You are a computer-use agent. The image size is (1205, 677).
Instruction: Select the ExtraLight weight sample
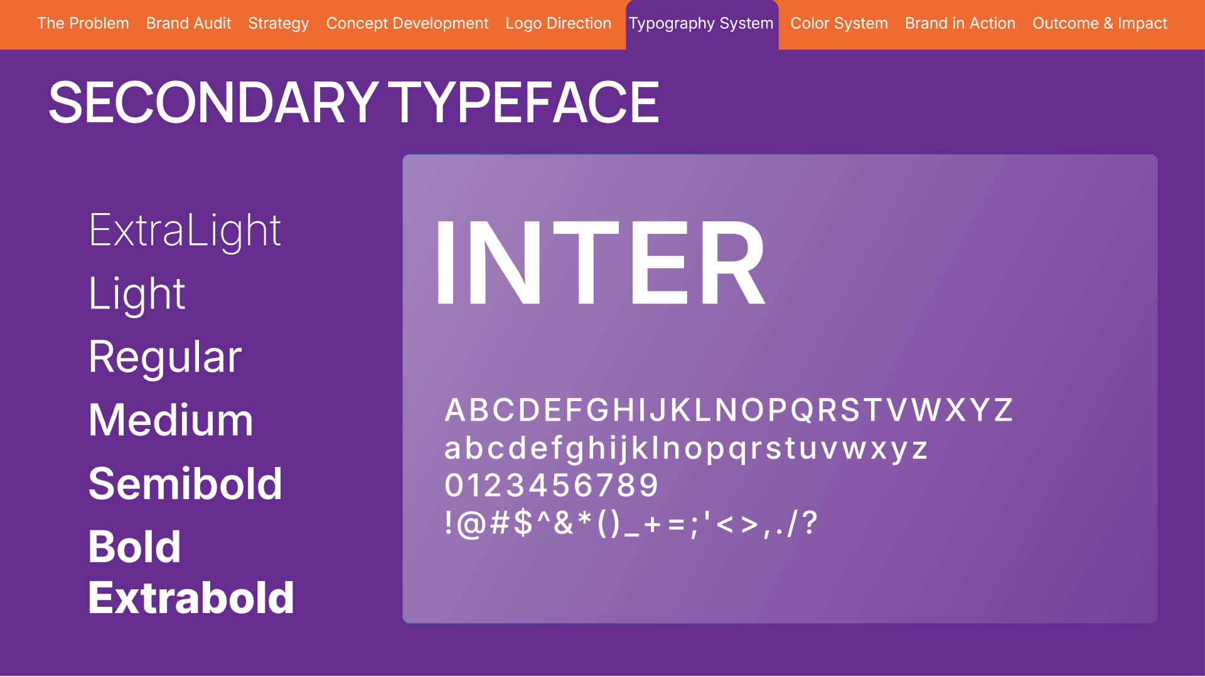185,230
